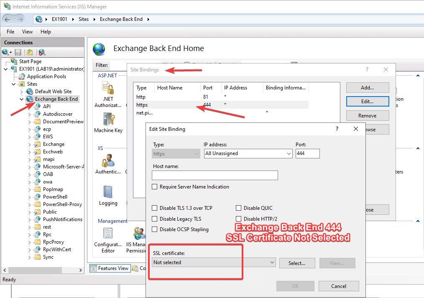
Task: Select the Start Page tree item
Action: point(30,61)
